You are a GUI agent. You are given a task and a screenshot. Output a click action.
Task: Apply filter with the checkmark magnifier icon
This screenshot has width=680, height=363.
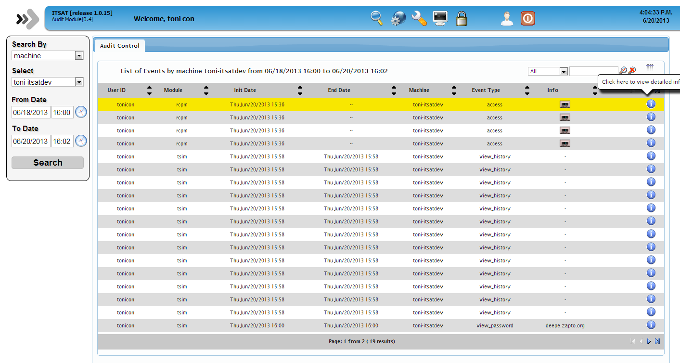tap(623, 71)
